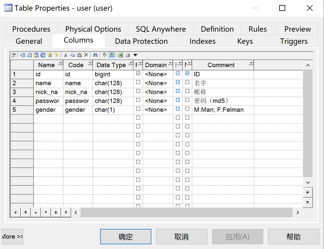Click the horizontal scrollbar track of the grid
The width and height of the screenshot is (324, 249).
[187, 212]
